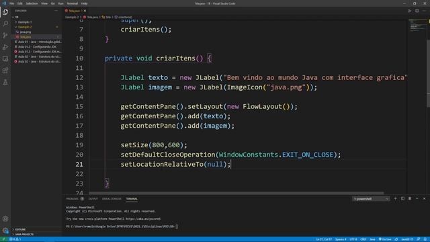The height and width of the screenshot is (242, 430).
Task: Expand the Outline section
Action: pyautogui.click(x=20, y=229)
